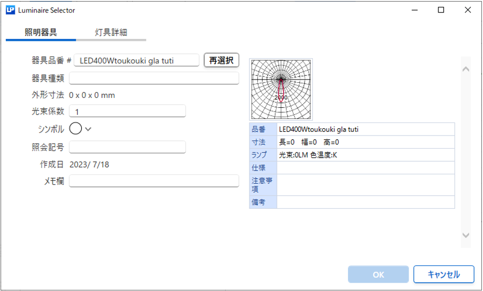
Task: Click the 照会記号 input field
Action: pyautogui.click(x=128, y=147)
